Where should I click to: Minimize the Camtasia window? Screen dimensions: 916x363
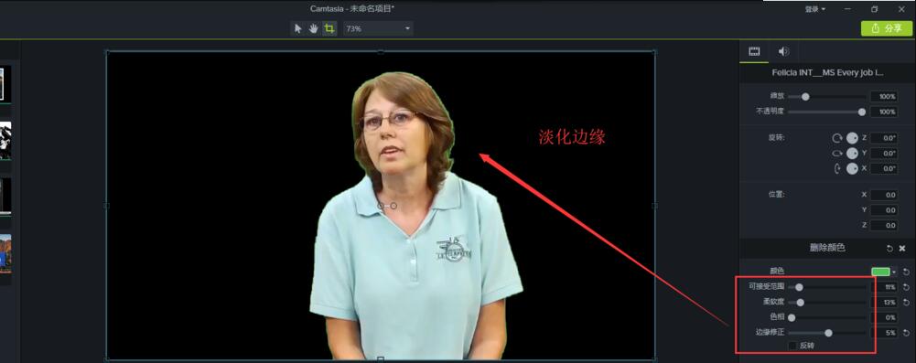coord(847,9)
